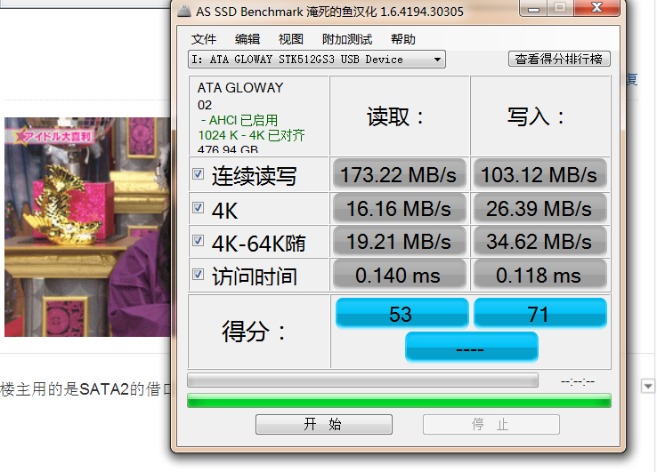657x472 pixels.
Task: Click the 16.16 MB/s 4K read value
Action: (x=400, y=208)
